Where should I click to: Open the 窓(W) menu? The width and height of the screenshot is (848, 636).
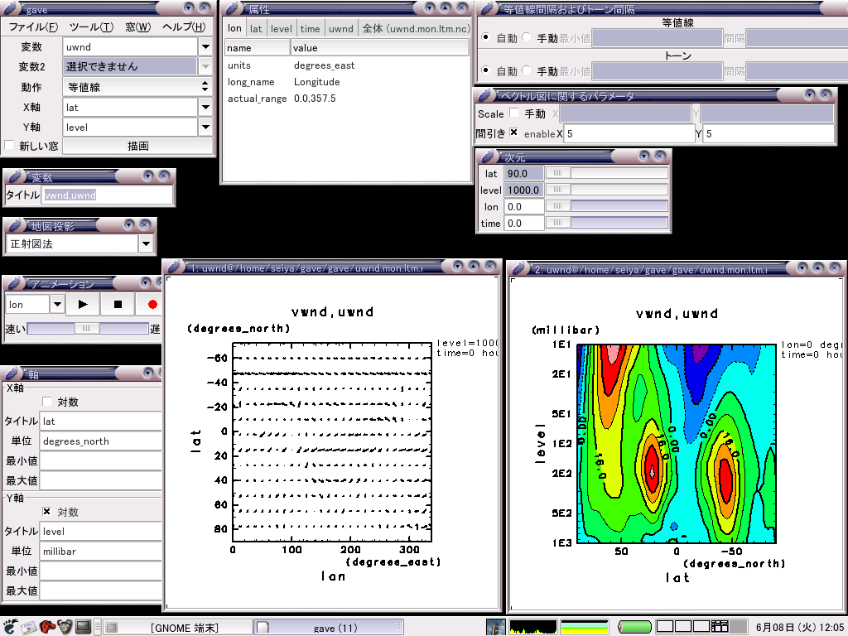pos(138,27)
